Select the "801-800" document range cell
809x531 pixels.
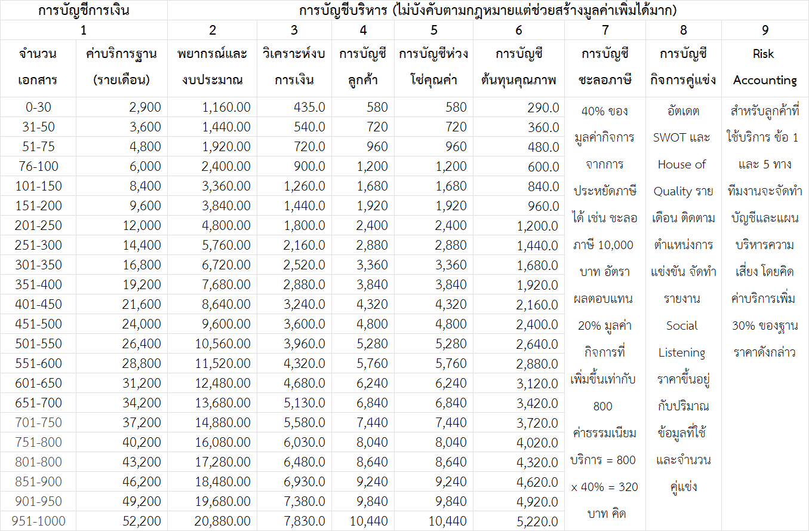coord(38,462)
